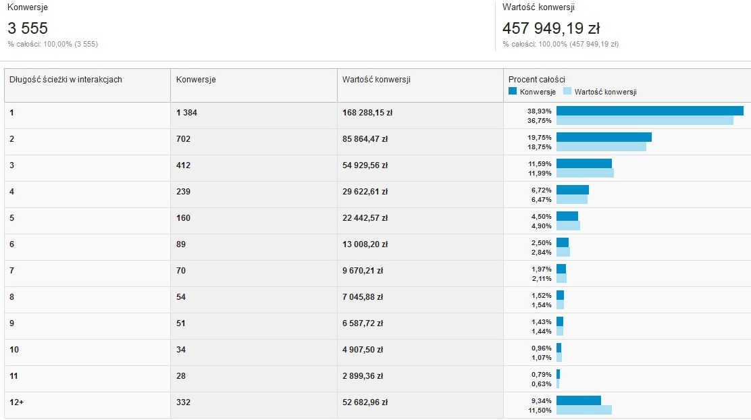Screen dimensions: 751x420
Task: Select the row for path length 12+
Action: click(x=378, y=405)
